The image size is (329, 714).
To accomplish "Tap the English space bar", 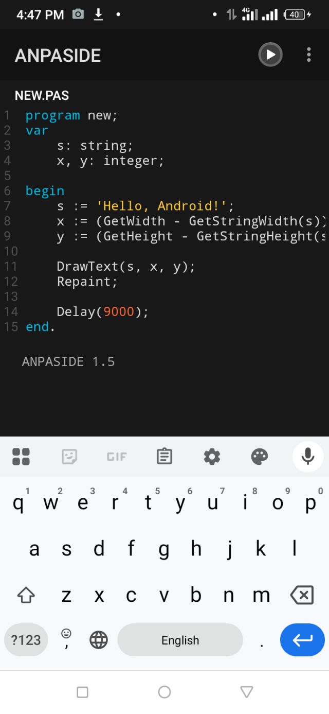I will 180,640.
